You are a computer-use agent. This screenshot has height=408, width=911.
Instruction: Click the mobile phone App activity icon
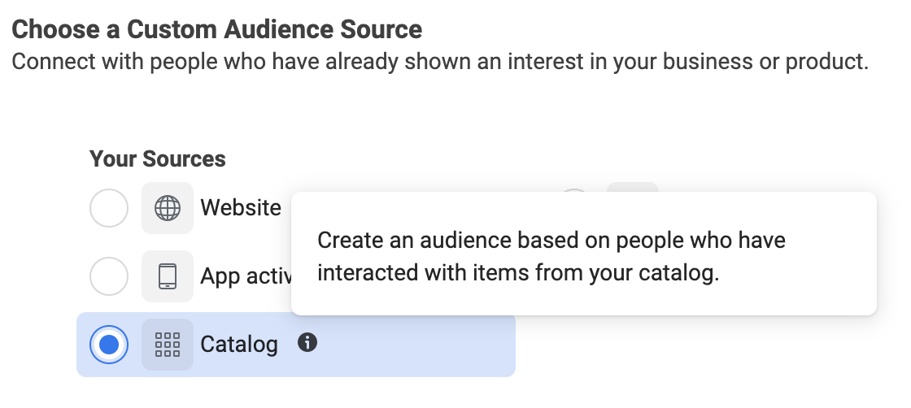(x=168, y=276)
